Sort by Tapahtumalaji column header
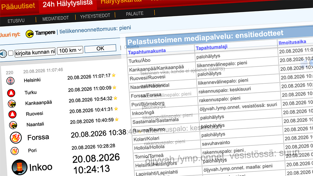The image size is (313, 176). [212, 47]
